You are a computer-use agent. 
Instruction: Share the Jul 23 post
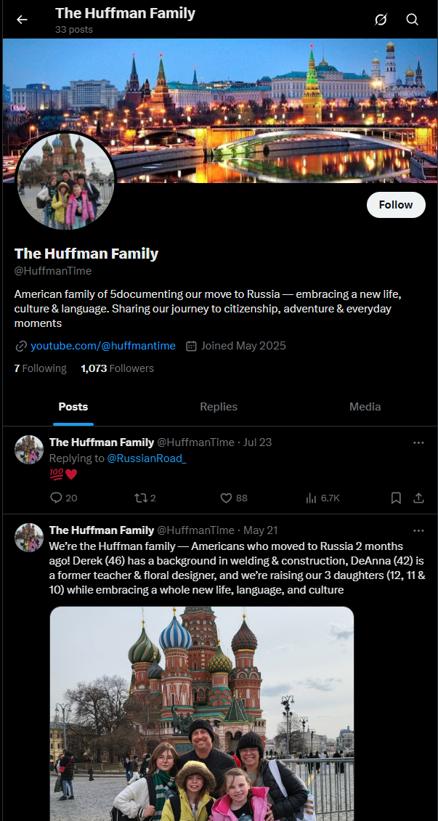tap(418, 498)
